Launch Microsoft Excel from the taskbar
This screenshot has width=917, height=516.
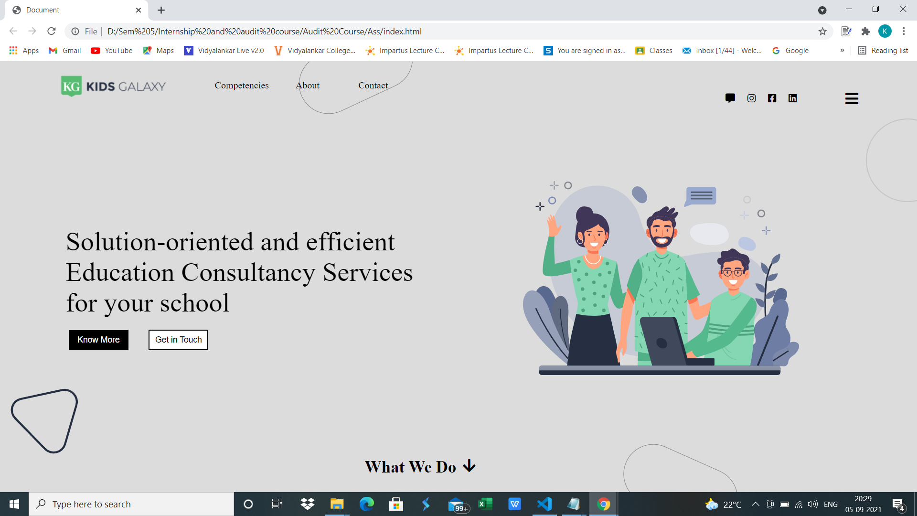[486, 504]
